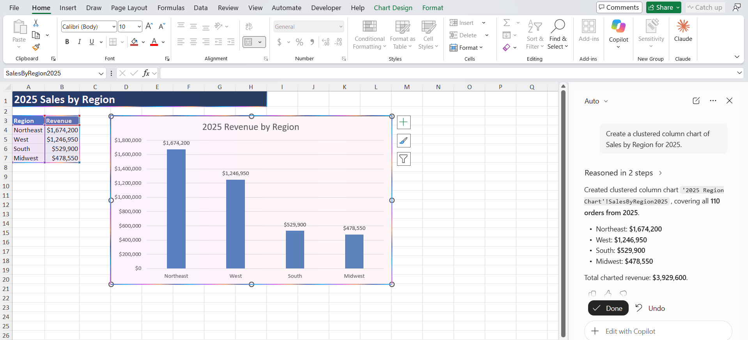Align text to the right
The height and width of the screenshot is (340, 748).
(206, 42)
